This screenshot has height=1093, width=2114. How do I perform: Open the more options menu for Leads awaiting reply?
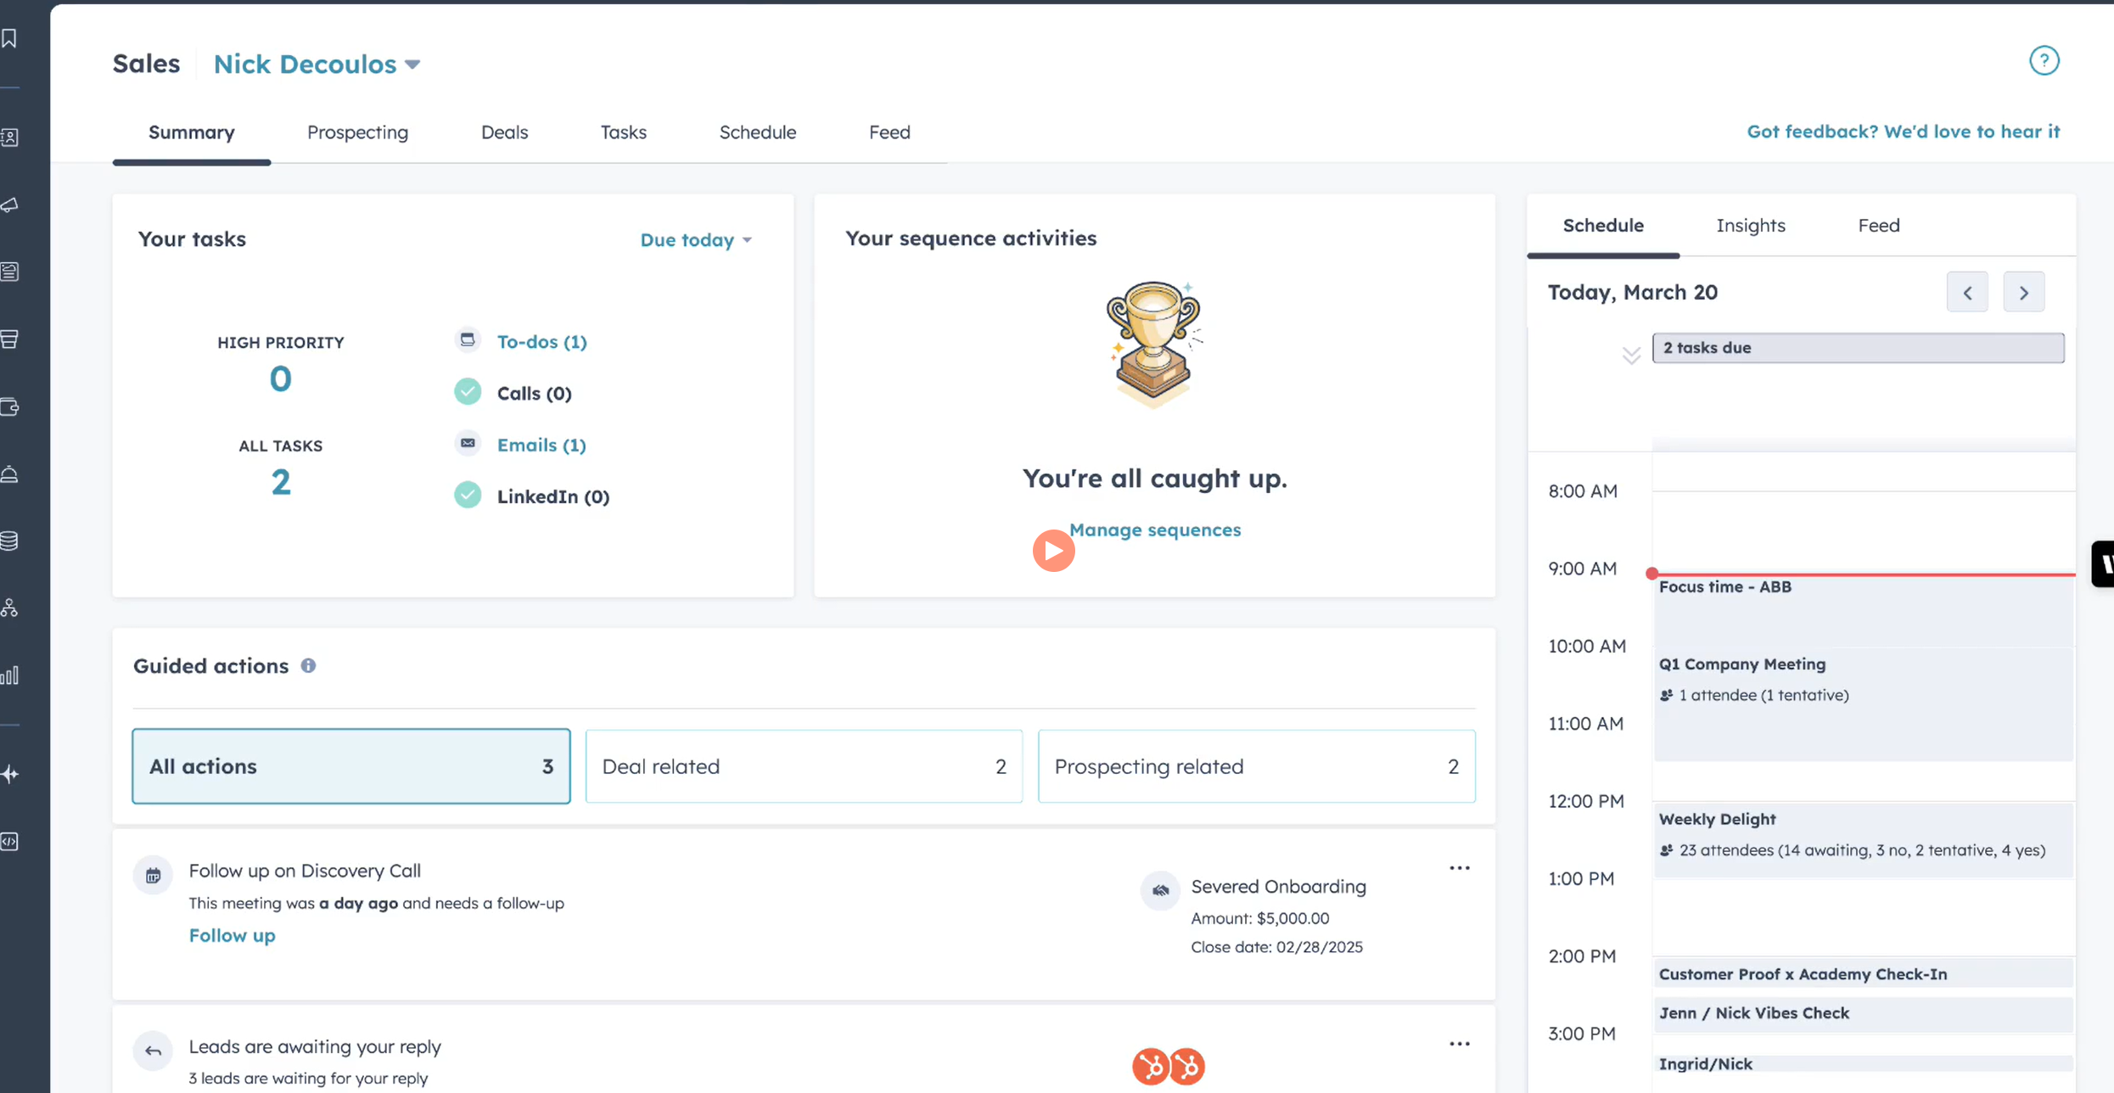coord(1460,1044)
